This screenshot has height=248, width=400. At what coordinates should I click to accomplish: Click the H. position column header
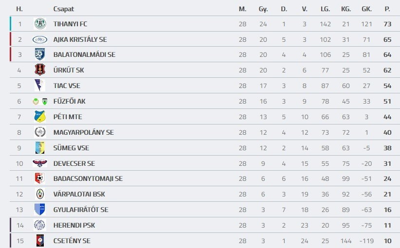pyautogui.click(x=19, y=9)
